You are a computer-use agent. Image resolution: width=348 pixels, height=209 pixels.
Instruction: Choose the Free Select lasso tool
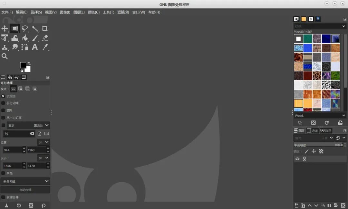[24, 29]
